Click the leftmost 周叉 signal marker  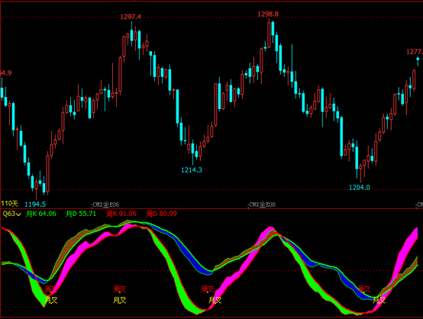click(51, 289)
